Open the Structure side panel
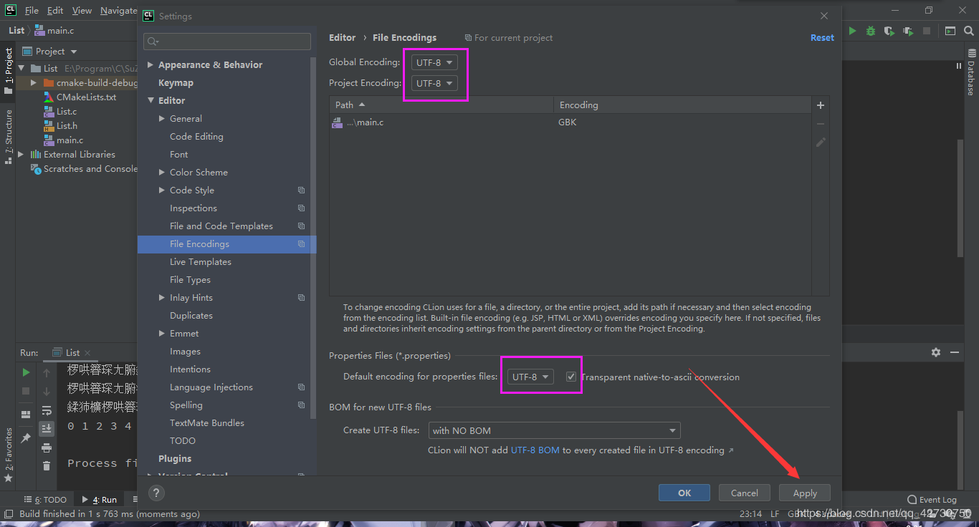 [9, 137]
